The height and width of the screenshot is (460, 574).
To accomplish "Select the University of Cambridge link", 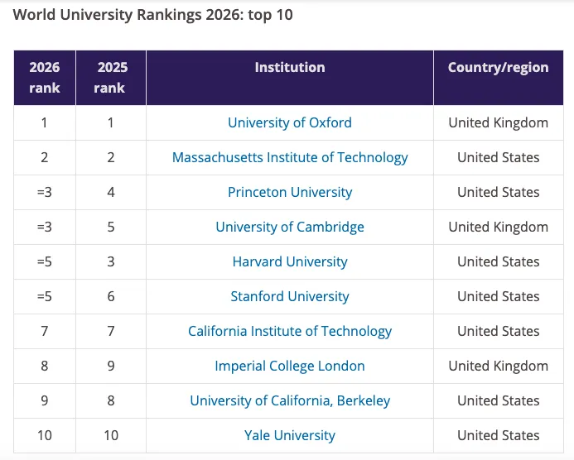I will (290, 227).
